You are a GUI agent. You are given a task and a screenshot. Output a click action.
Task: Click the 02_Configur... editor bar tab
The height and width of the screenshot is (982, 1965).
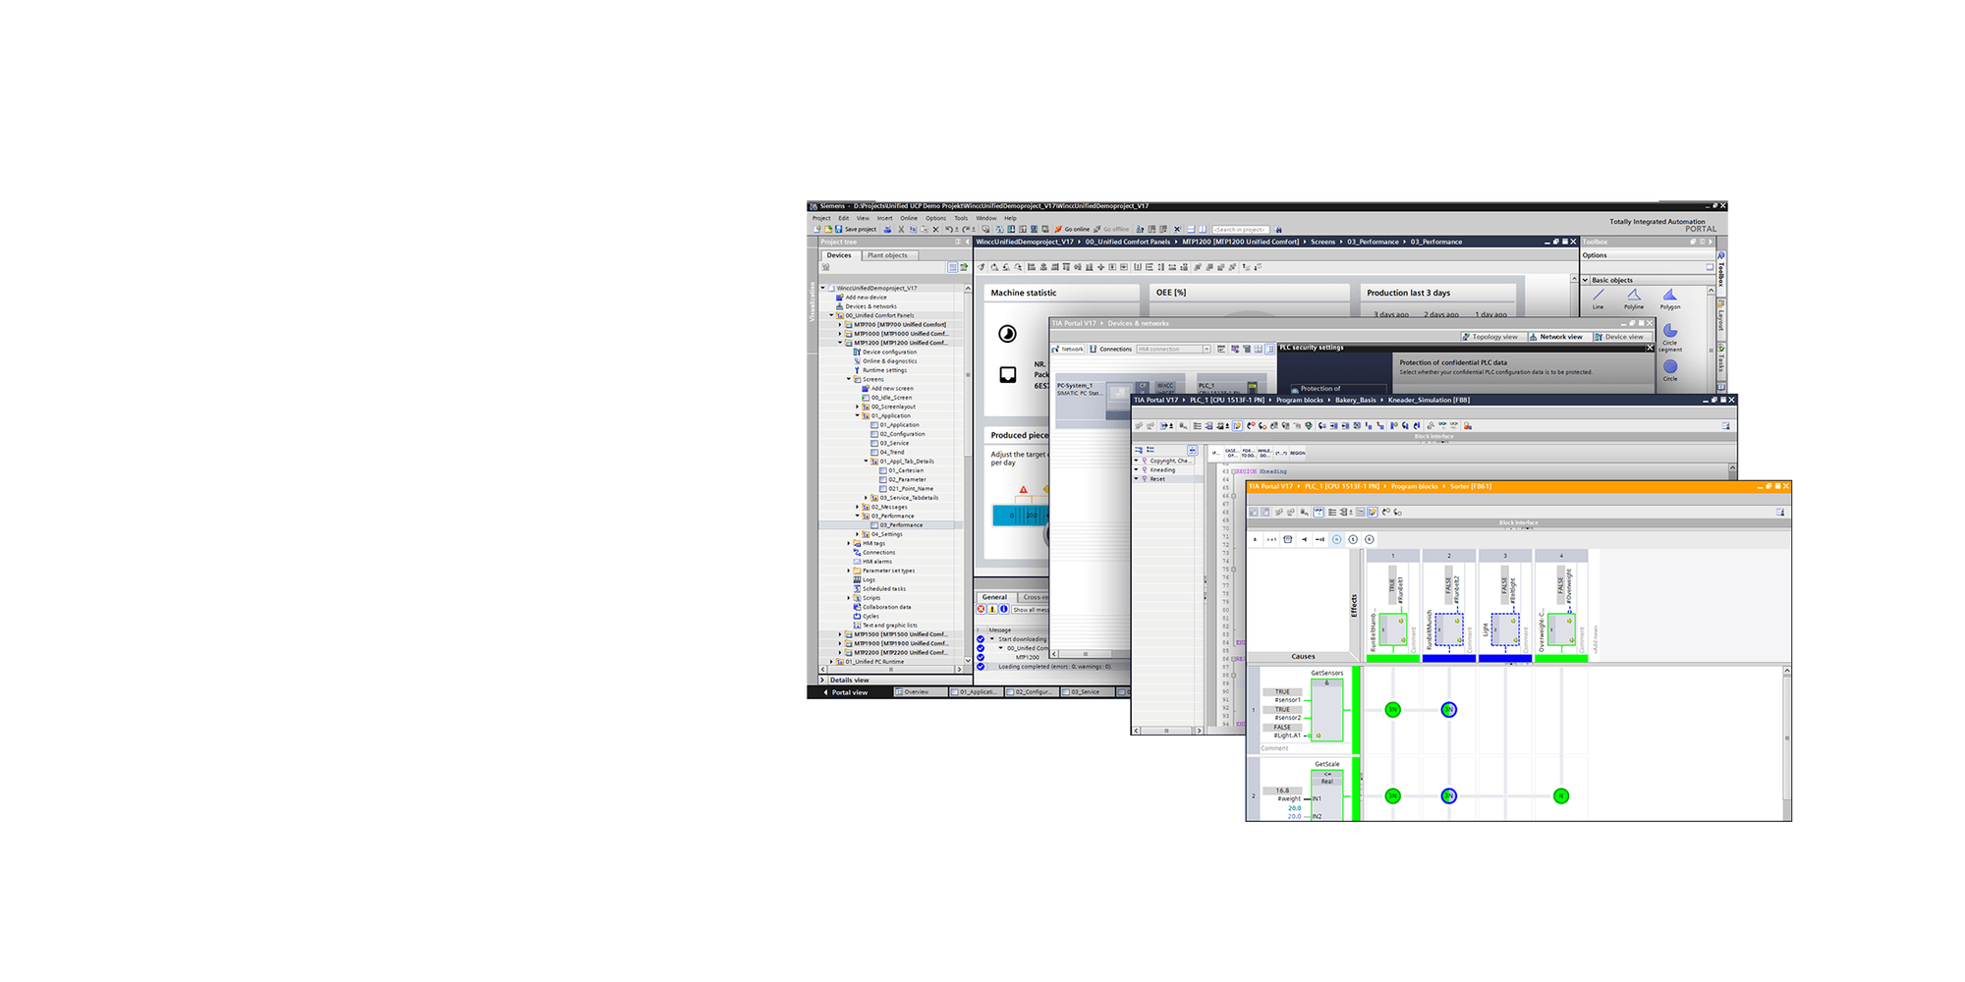(1032, 692)
